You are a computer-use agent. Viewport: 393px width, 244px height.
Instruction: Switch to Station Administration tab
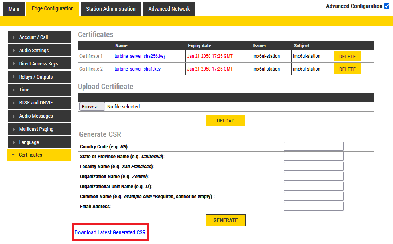tap(110, 9)
